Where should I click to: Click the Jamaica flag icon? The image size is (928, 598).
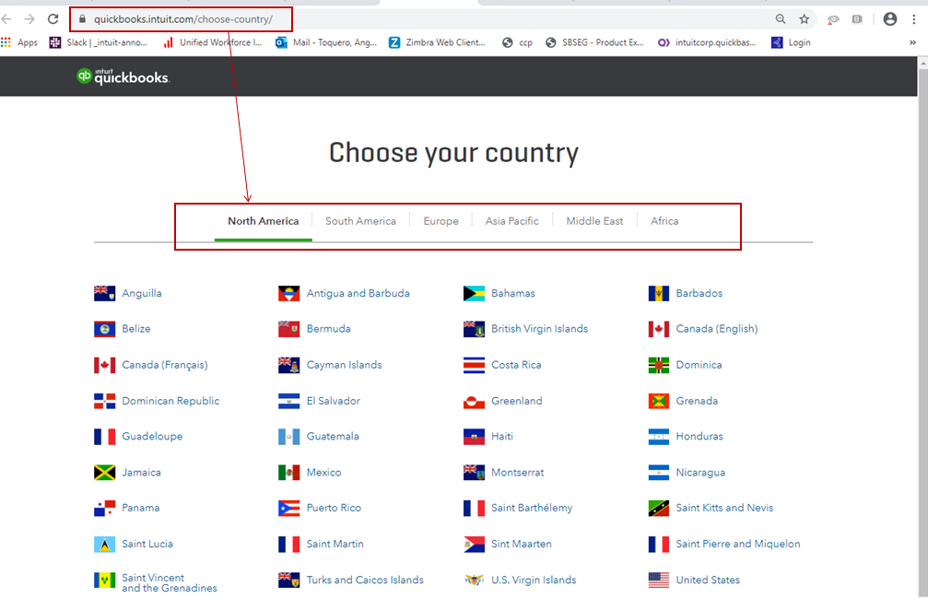104,473
